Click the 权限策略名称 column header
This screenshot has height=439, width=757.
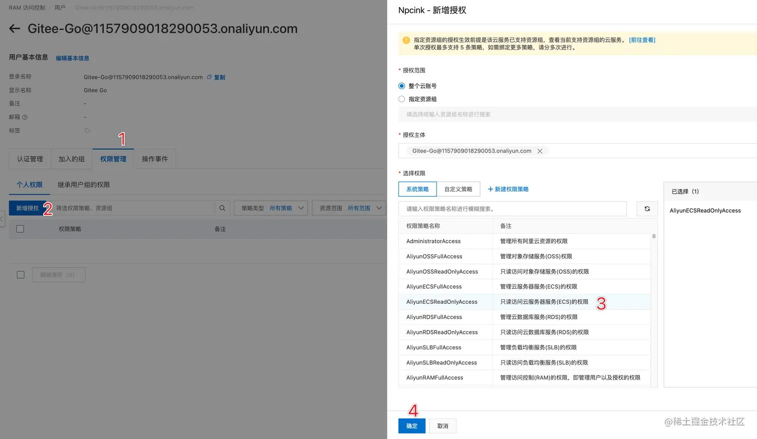[423, 226]
